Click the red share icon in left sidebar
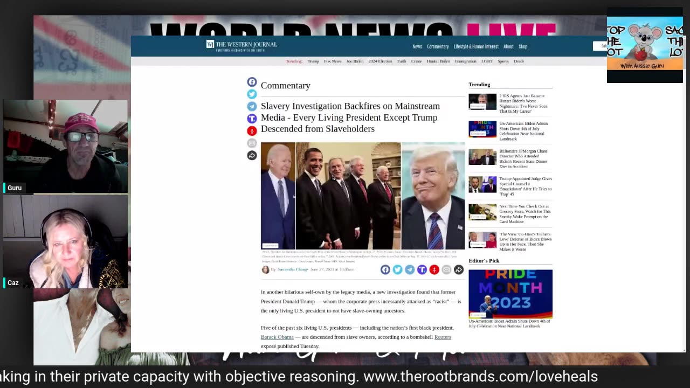This screenshot has width=690, height=388. pyautogui.click(x=252, y=131)
